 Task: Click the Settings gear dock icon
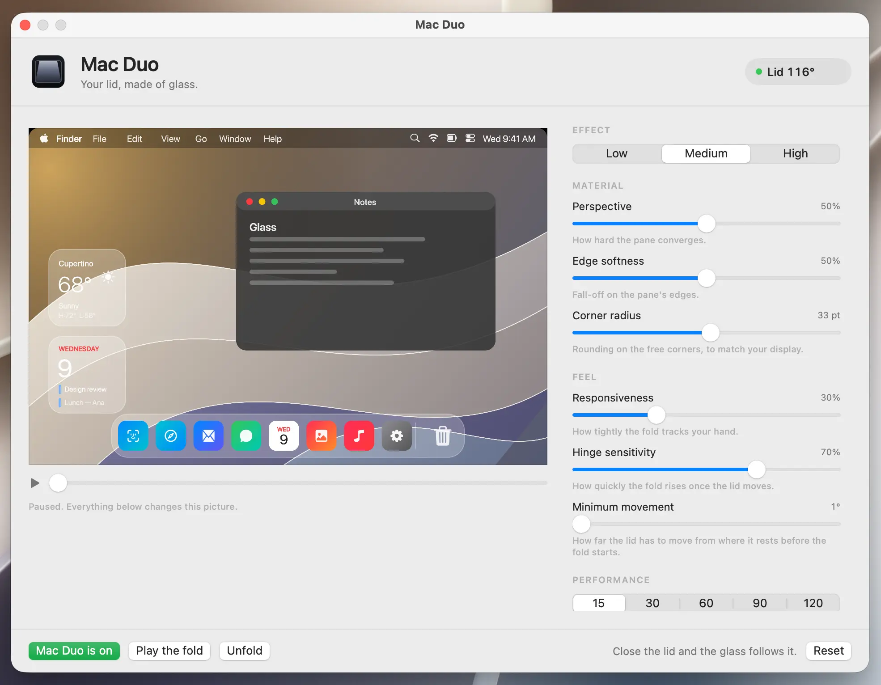(x=397, y=436)
